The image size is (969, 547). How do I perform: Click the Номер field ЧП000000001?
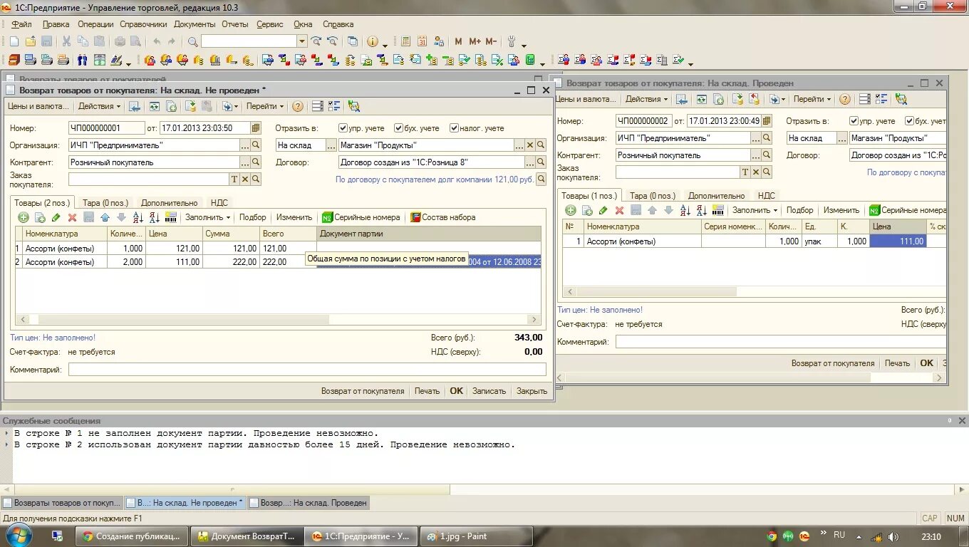tap(107, 128)
